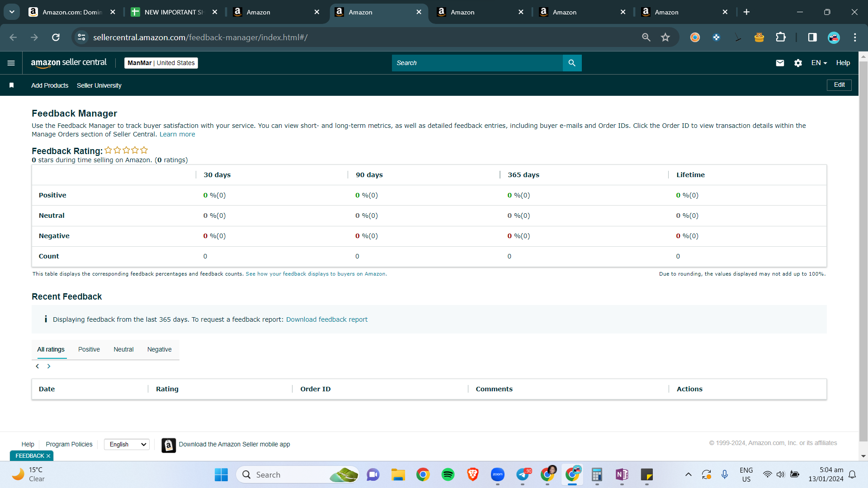868x488 pixels.
Task: Reload the page in Chrome
Action: click(56, 38)
